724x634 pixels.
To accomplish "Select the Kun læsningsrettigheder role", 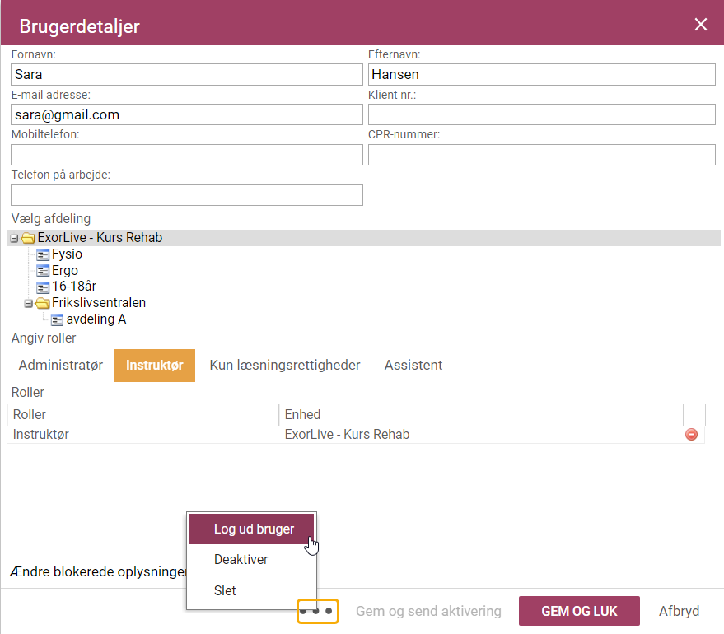I will point(285,365).
